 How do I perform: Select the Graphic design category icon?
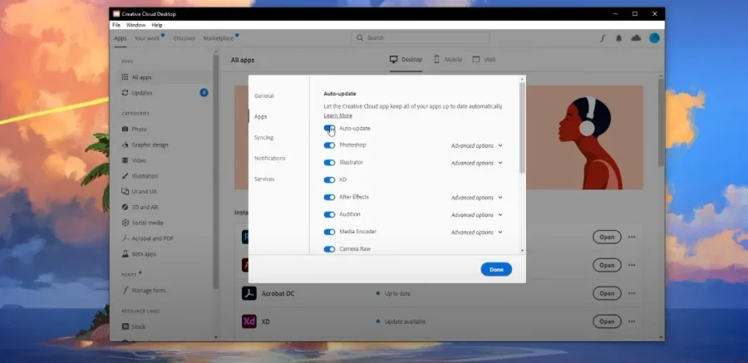coord(125,145)
